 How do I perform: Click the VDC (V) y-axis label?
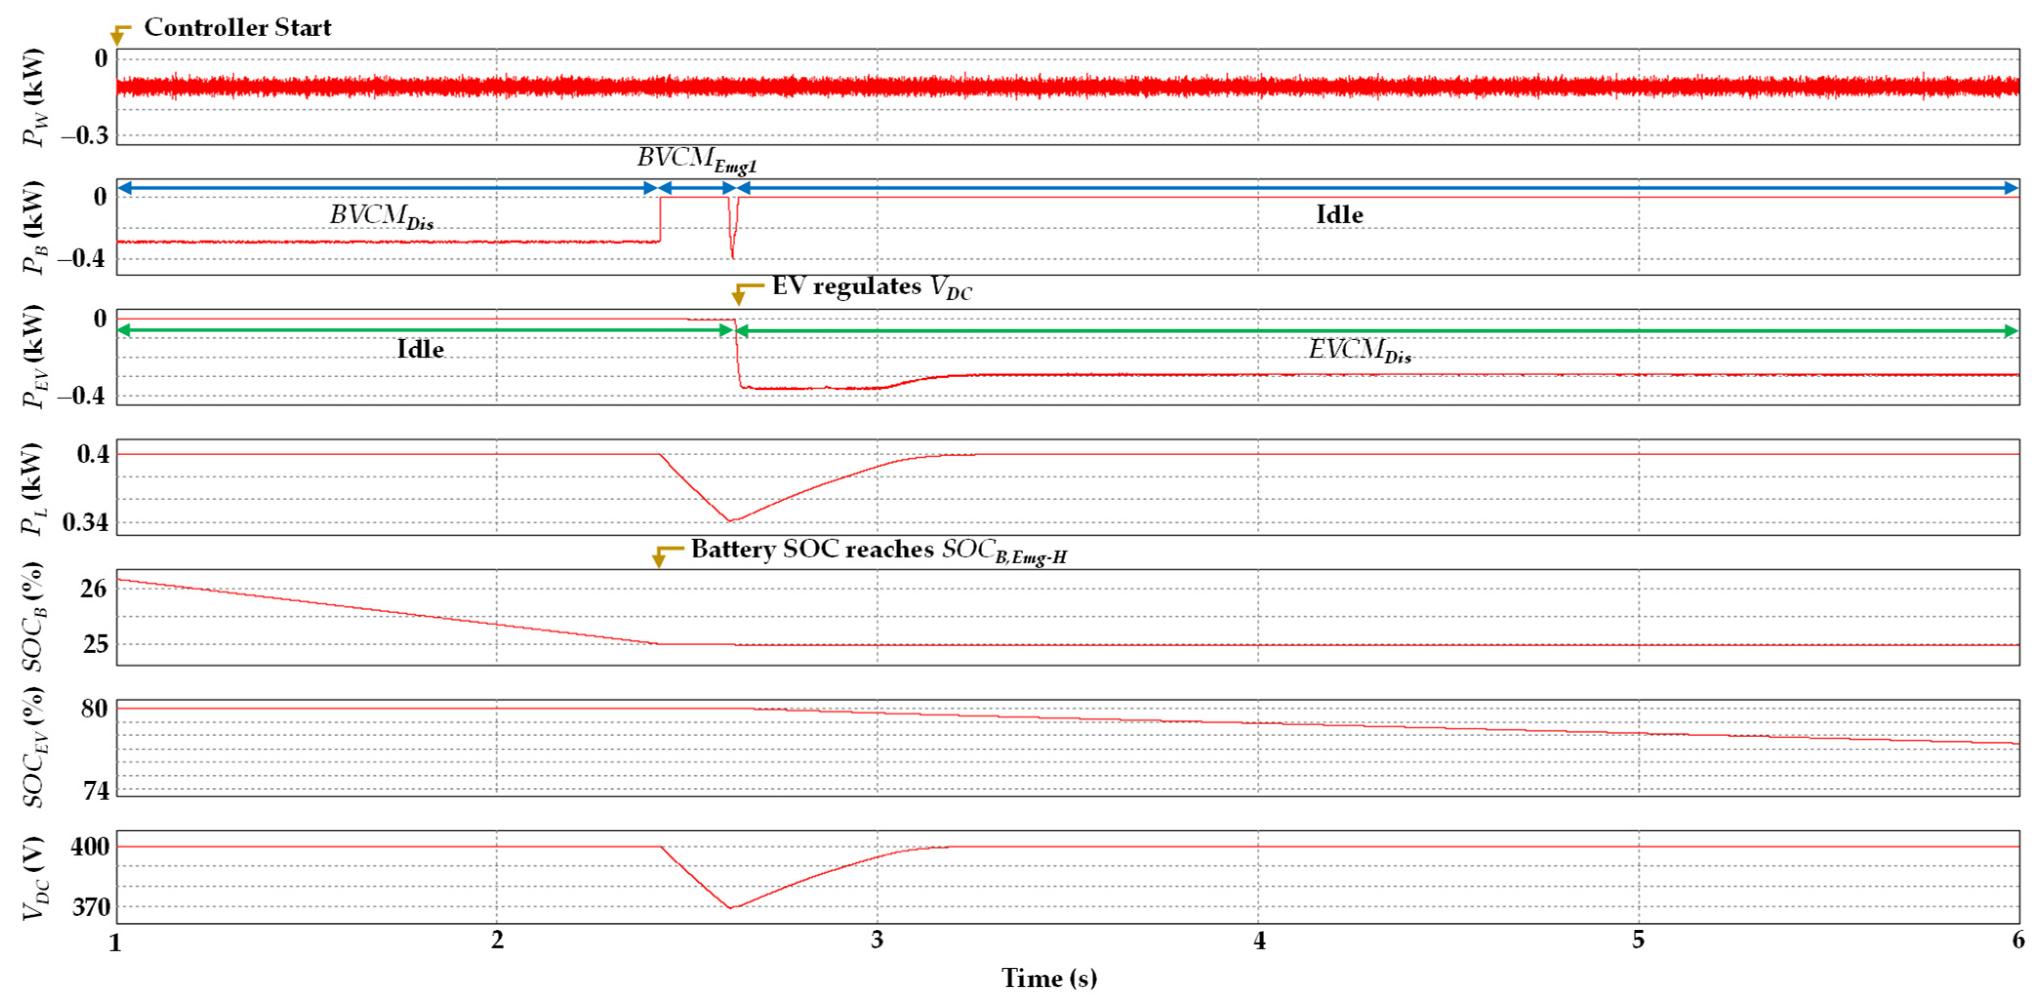click(x=34, y=878)
